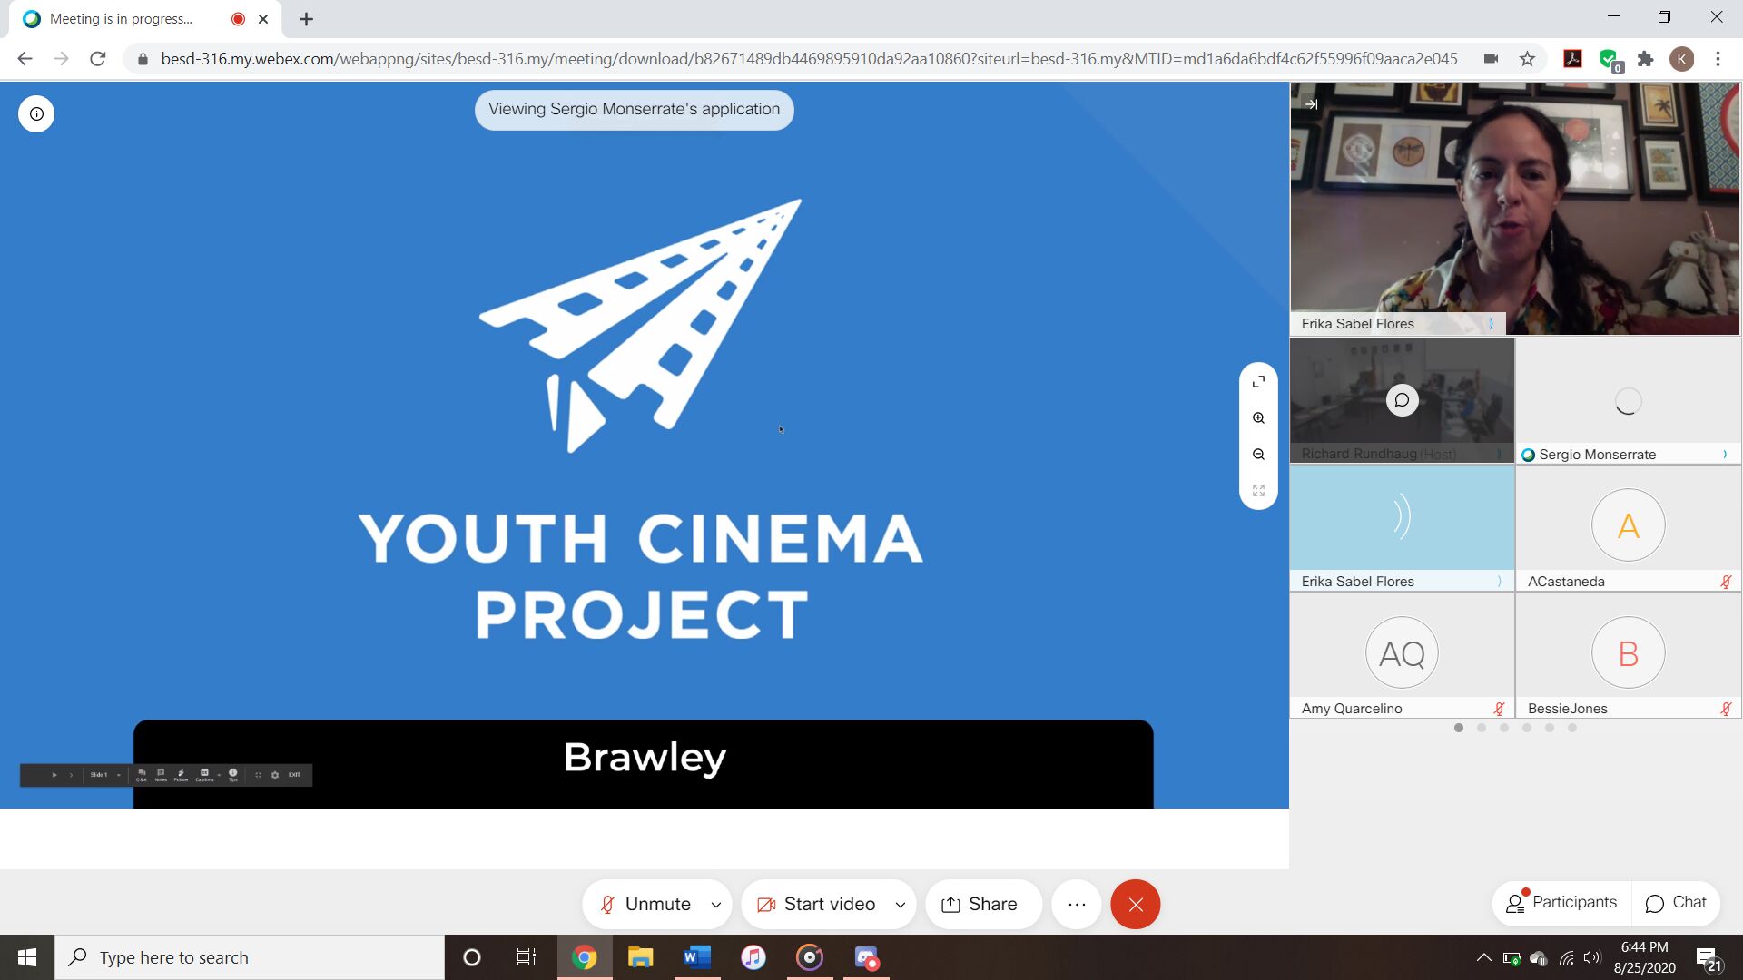Open the presentation Q&A tool
This screenshot has height=980, width=1743.
142,775
